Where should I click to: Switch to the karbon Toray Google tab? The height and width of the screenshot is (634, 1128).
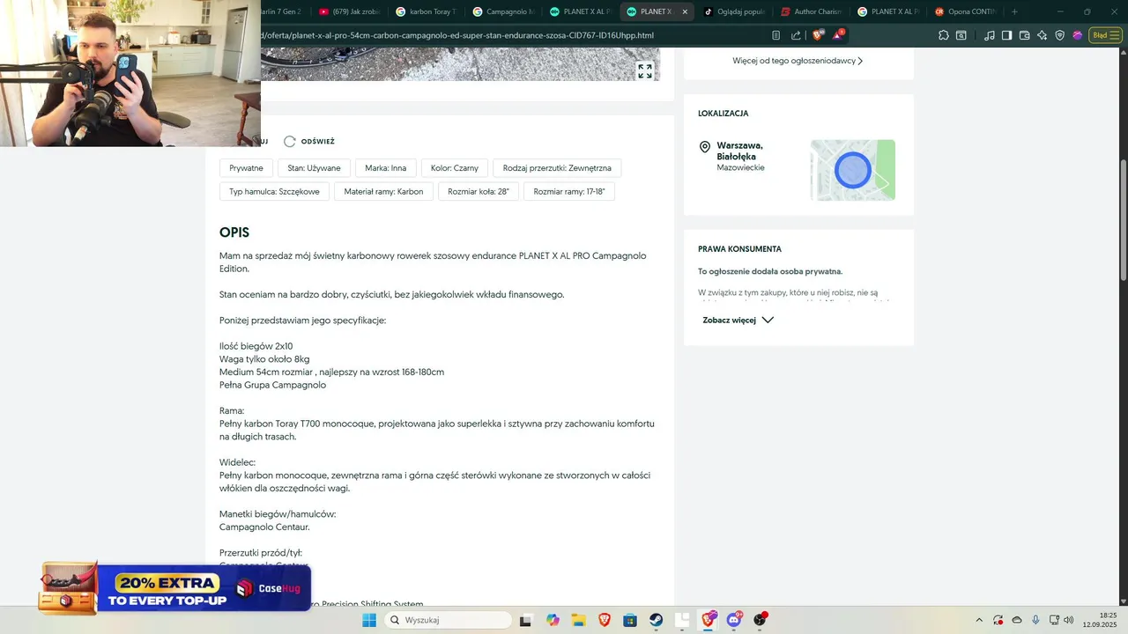pos(427,11)
